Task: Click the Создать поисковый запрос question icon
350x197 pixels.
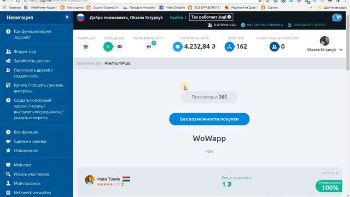Action: pos(8,100)
